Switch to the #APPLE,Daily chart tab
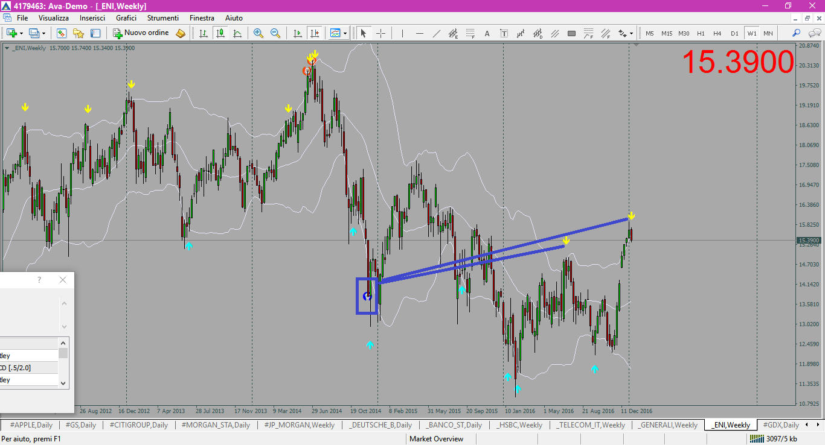Image resolution: width=825 pixels, height=445 pixels. 31,425
